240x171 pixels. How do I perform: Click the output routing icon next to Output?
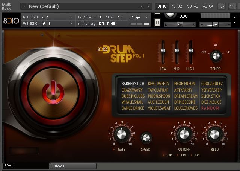click(24, 17)
